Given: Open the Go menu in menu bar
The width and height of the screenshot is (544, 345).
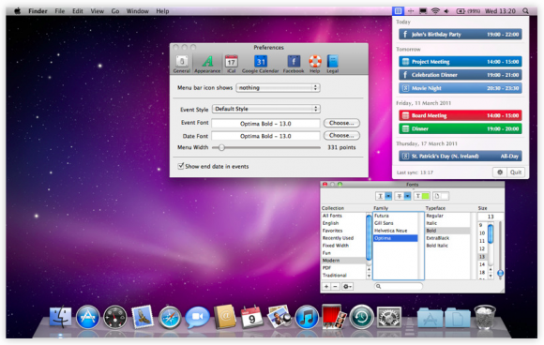Looking at the screenshot, I should [x=115, y=11].
